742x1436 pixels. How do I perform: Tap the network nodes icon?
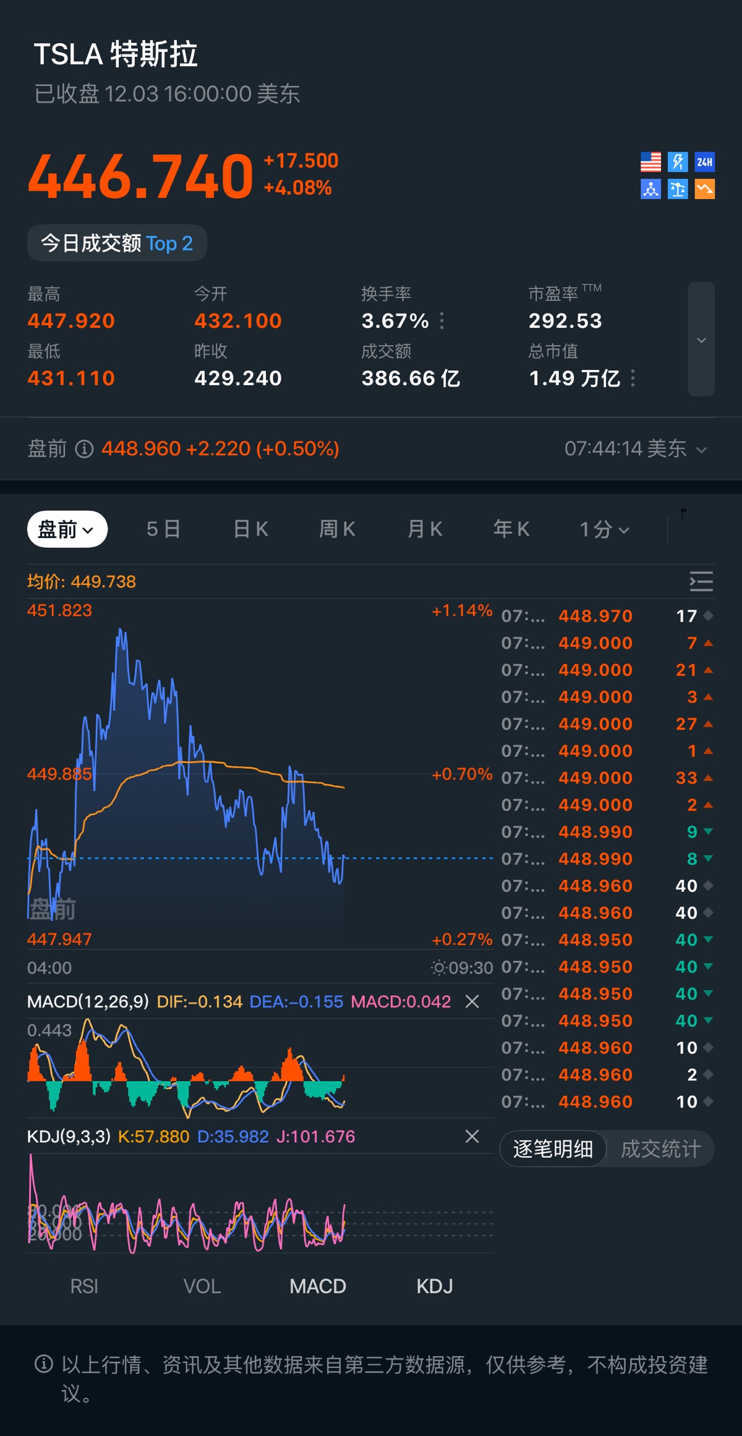[x=650, y=189]
